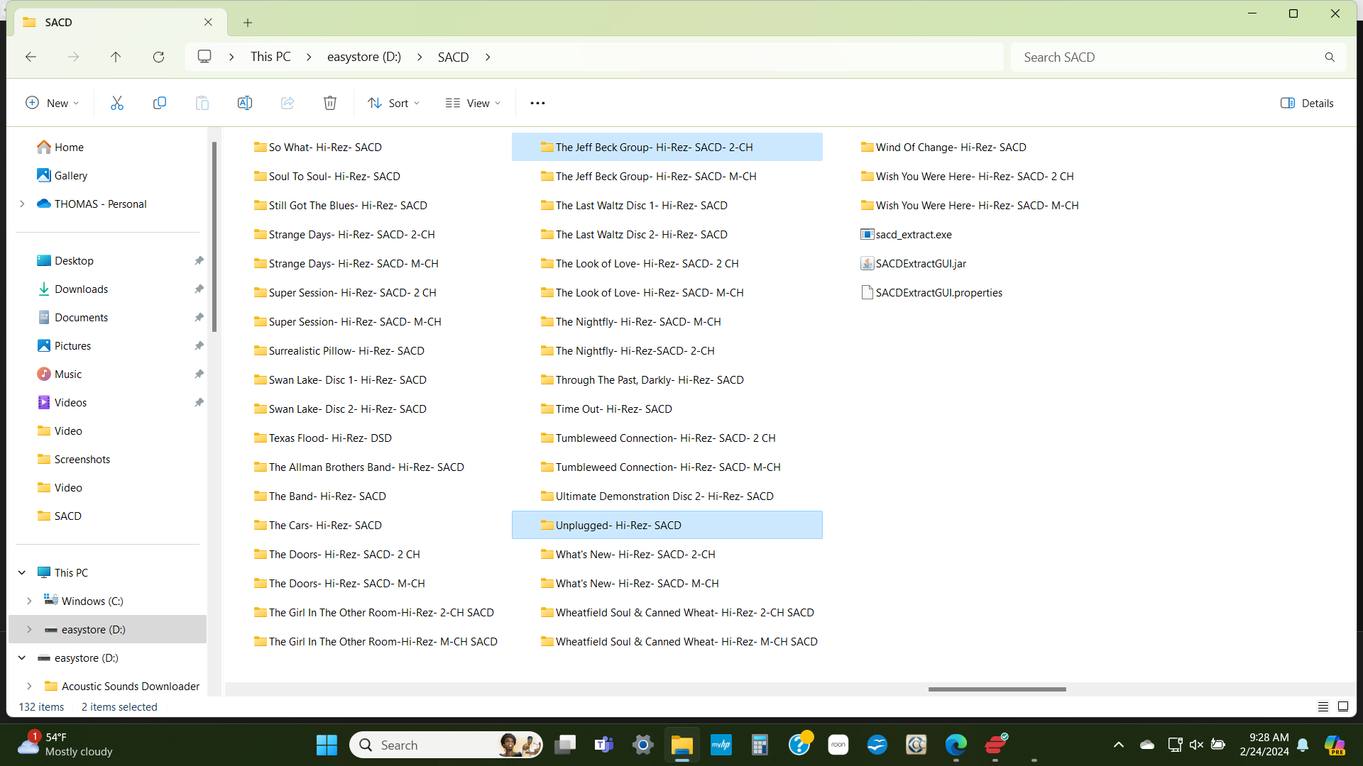The width and height of the screenshot is (1363, 766).
Task: Click horizontal scrollbar thumb in file list
Action: [997, 689]
